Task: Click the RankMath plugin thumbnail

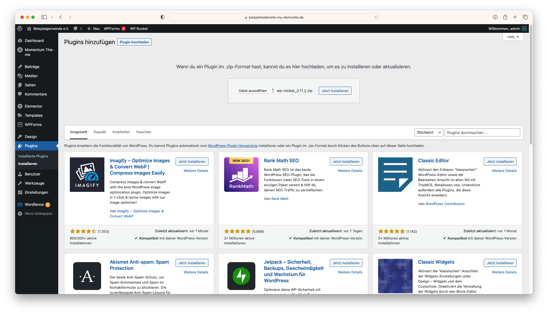Action: (x=241, y=175)
